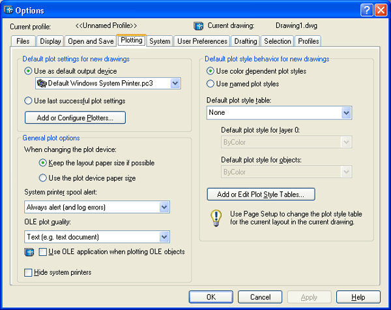Click the Cancel button
Screen dimensions: 391x310
click(x=260, y=297)
